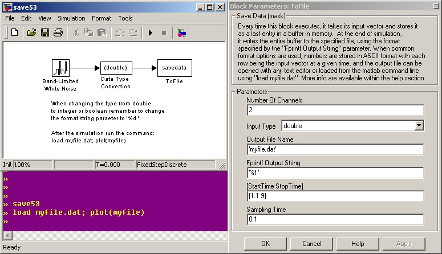Open a file with the folder icon

coord(31,33)
